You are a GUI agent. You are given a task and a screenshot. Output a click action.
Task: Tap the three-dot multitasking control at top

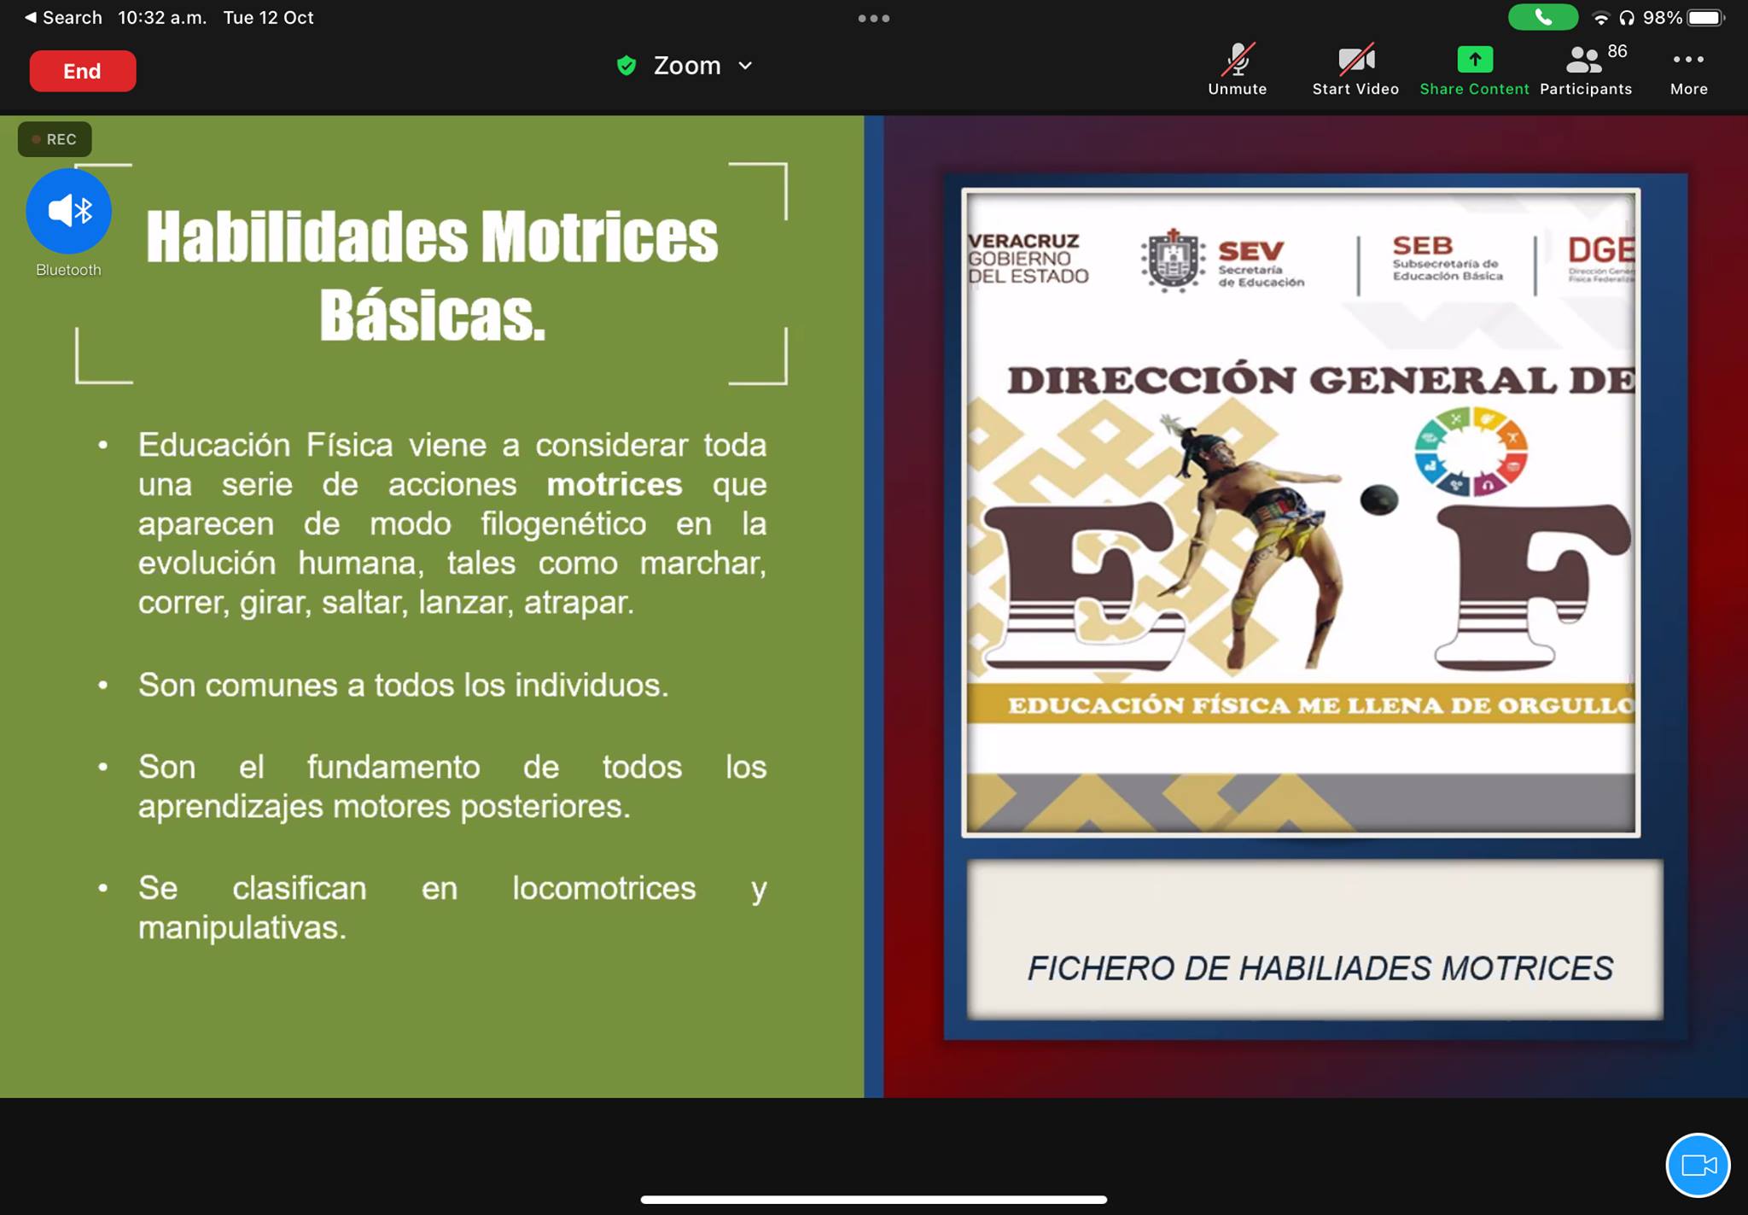click(873, 18)
